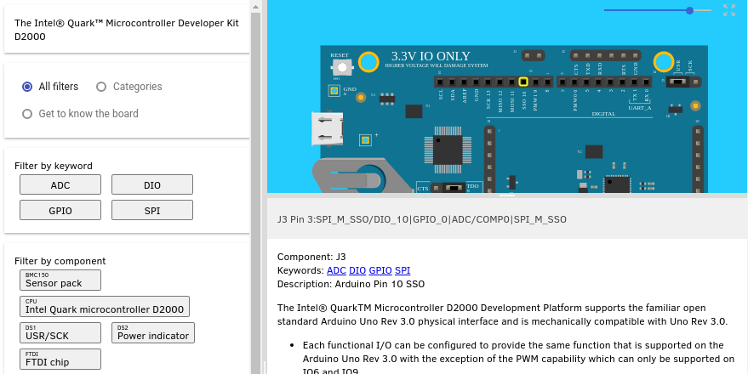Image resolution: width=748 pixels, height=374 pixels.
Task: Select the PWM 6 digital header pin
Action: click(575, 82)
